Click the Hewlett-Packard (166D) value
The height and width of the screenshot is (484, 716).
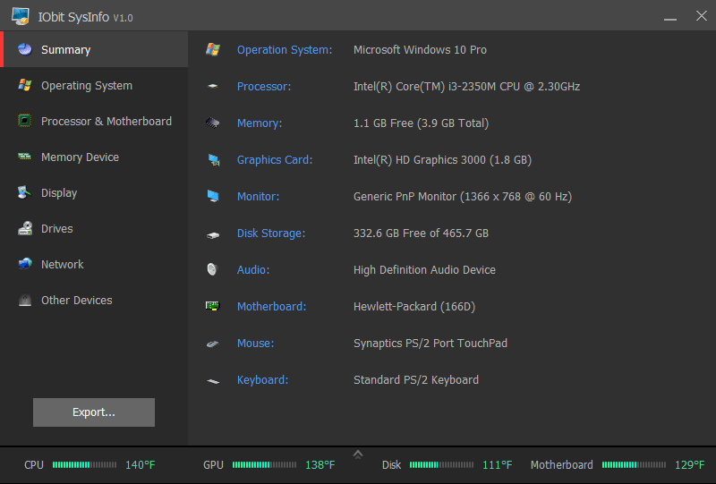coord(414,306)
